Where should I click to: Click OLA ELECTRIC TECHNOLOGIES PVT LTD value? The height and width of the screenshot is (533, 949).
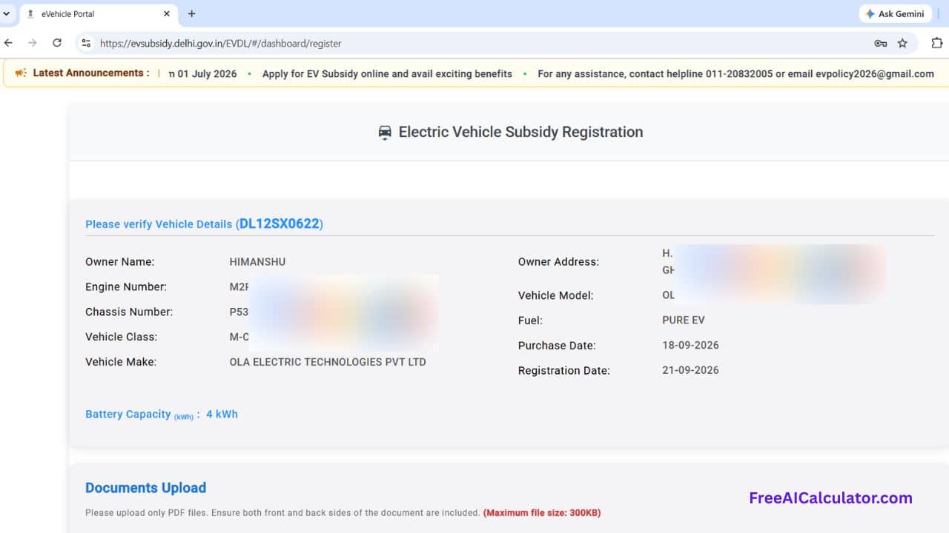point(328,362)
